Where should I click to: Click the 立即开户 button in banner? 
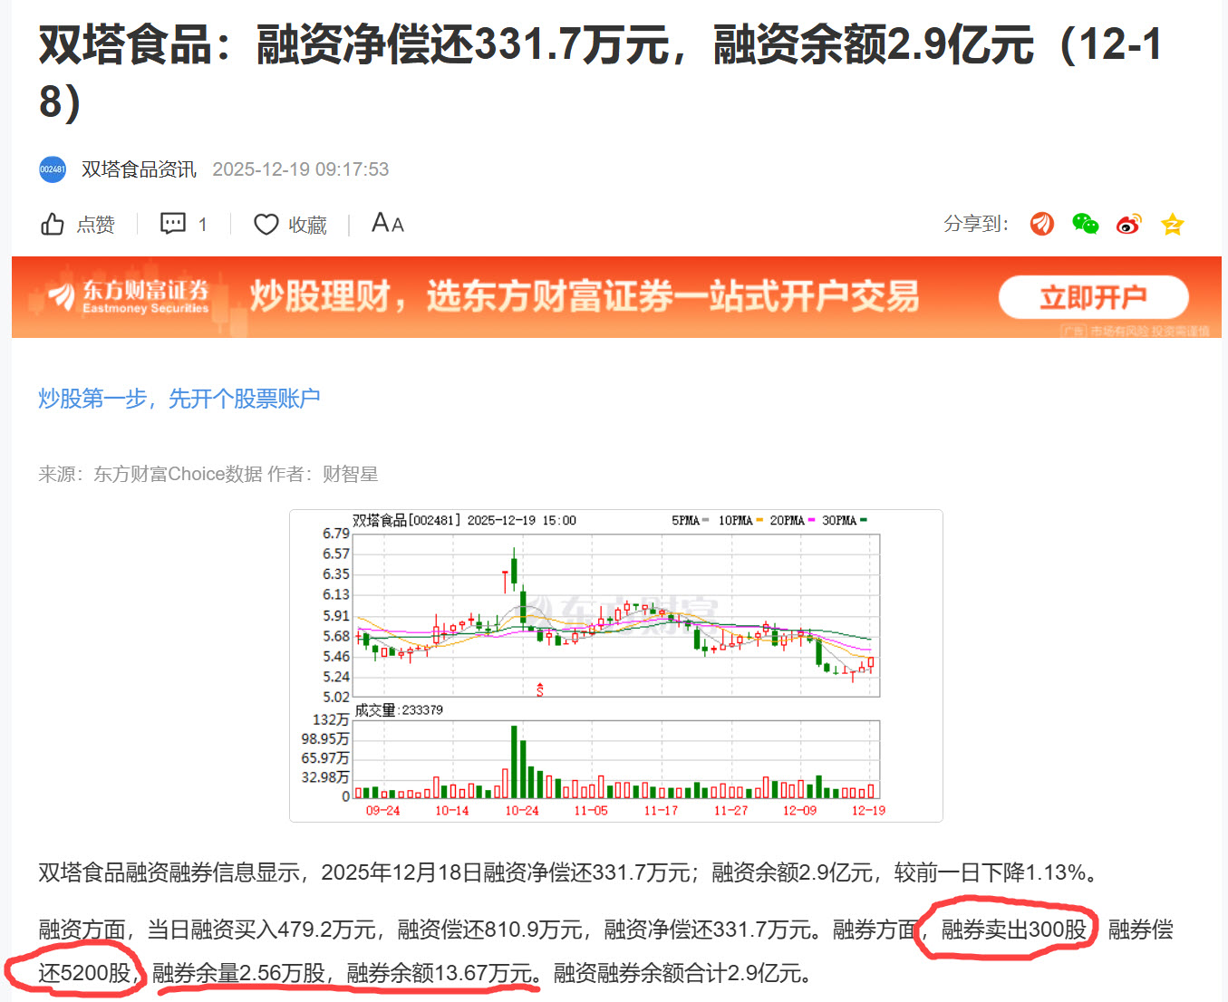pos(1093,297)
